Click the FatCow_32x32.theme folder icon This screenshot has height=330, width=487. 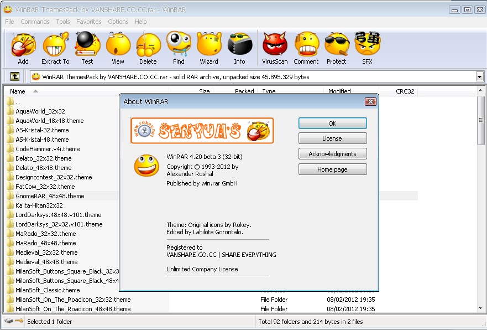click(x=11, y=186)
